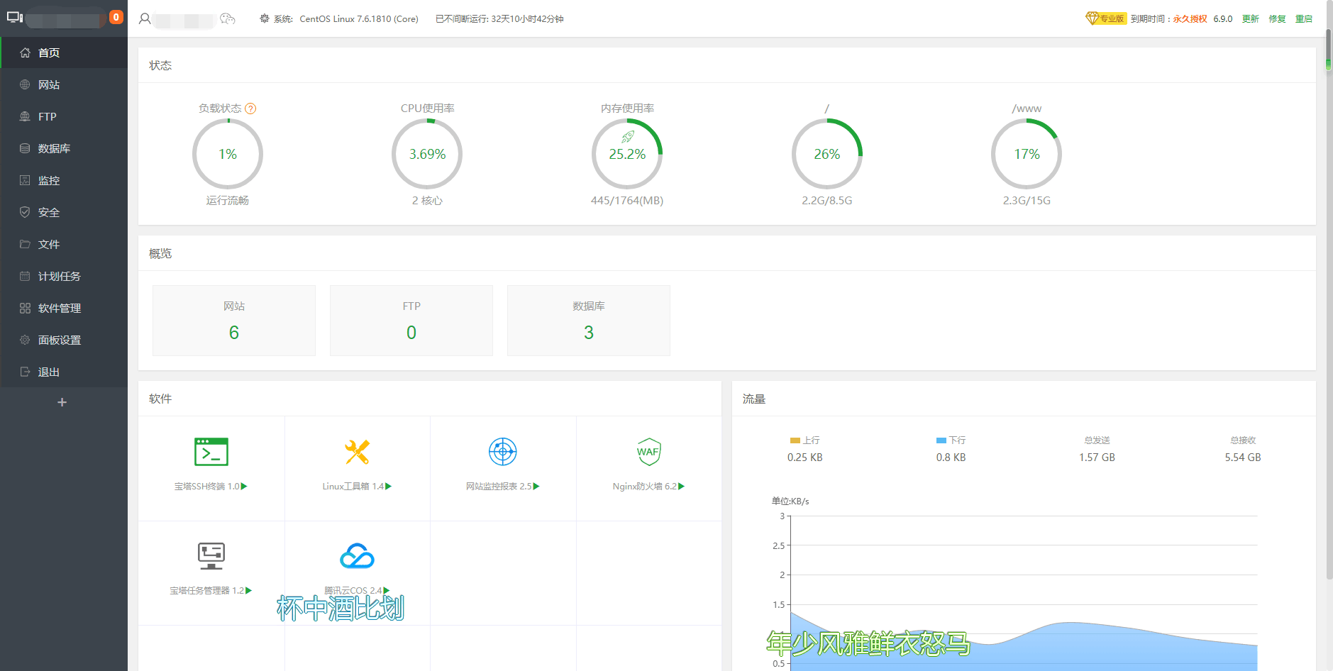Click the 负载状态 1% gauge

click(228, 154)
